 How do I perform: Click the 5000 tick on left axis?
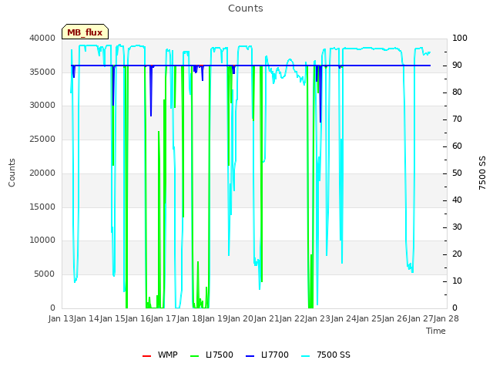pyautogui.click(x=45, y=274)
